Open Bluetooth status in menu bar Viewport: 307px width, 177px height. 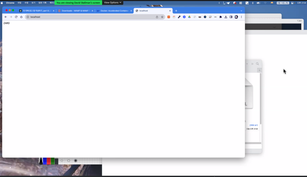[253, 3]
